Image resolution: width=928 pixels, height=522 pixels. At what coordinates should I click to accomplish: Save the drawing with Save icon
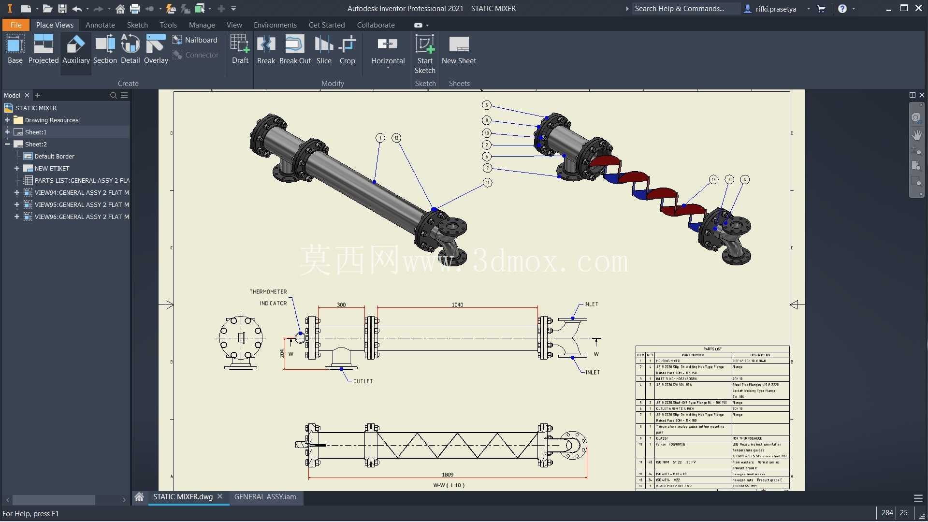(x=62, y=8)
